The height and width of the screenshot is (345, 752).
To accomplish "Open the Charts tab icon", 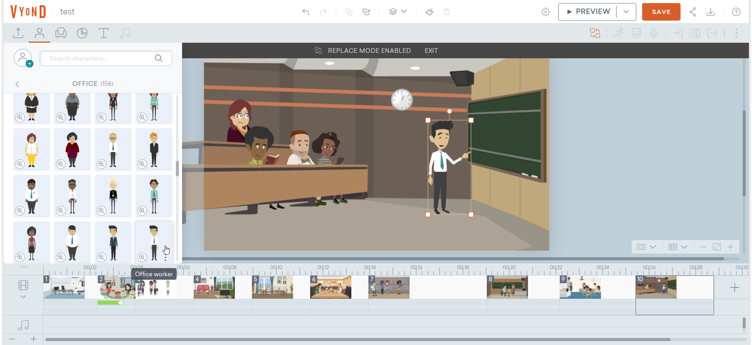I will coord(82,33).
